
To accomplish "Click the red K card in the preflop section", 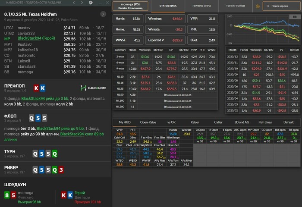I will tap(36, 88).
